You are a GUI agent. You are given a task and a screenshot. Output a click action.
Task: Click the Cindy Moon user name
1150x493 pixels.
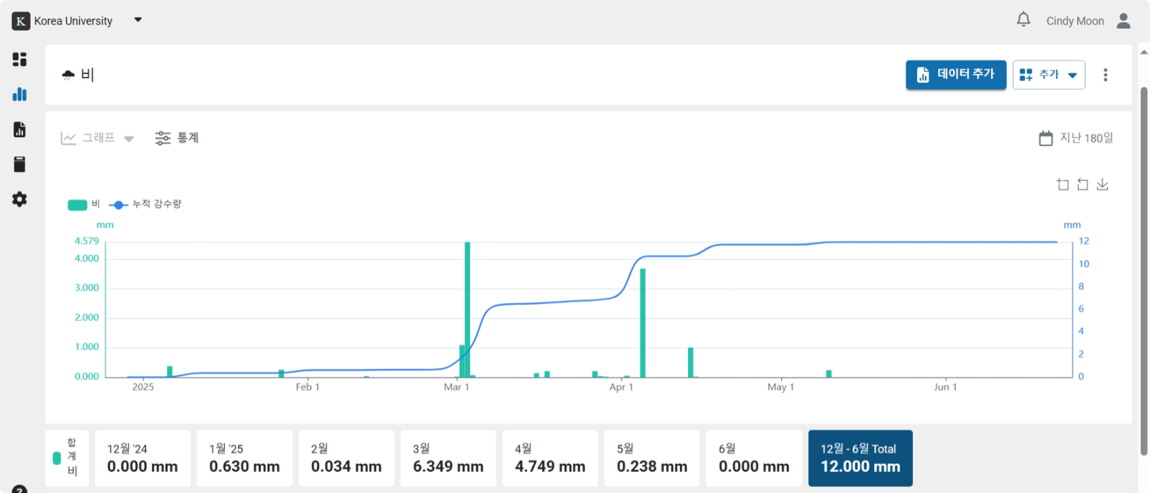tap(1075, 21)
